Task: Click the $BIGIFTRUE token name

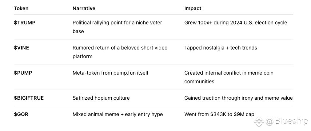Action: coord(29,98)
